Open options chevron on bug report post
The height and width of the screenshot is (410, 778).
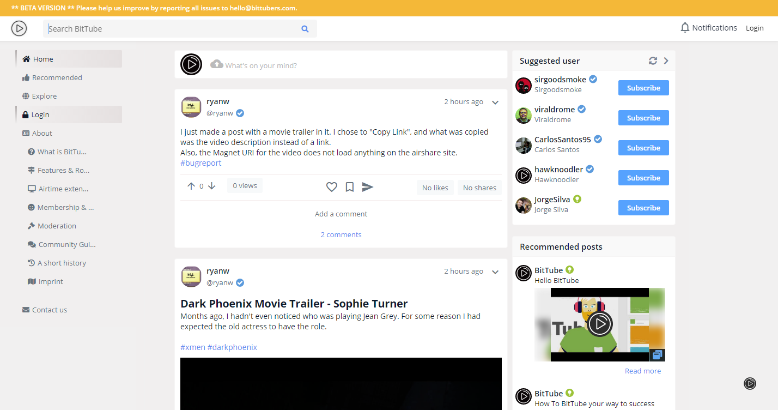click(495, 102)
